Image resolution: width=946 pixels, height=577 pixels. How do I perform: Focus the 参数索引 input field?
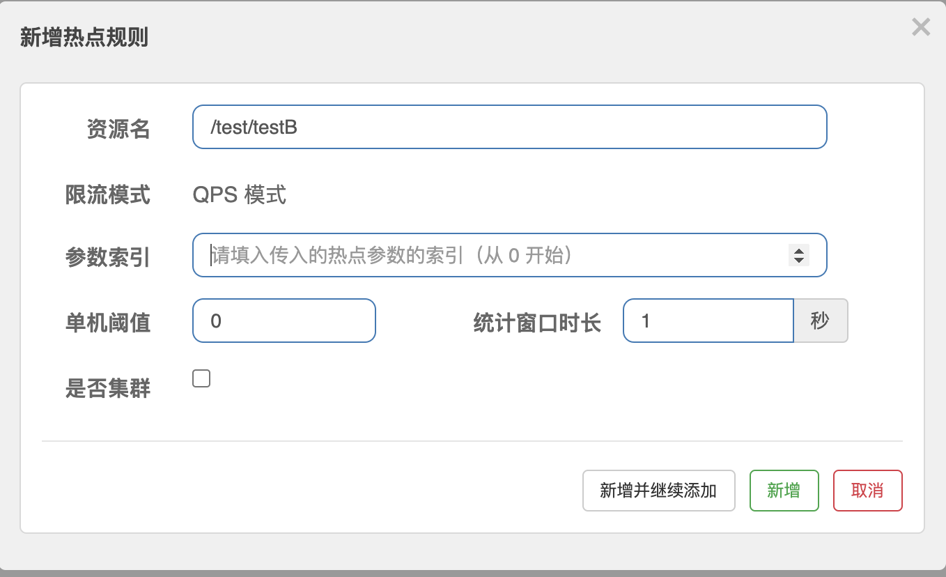tap(488, 255)
